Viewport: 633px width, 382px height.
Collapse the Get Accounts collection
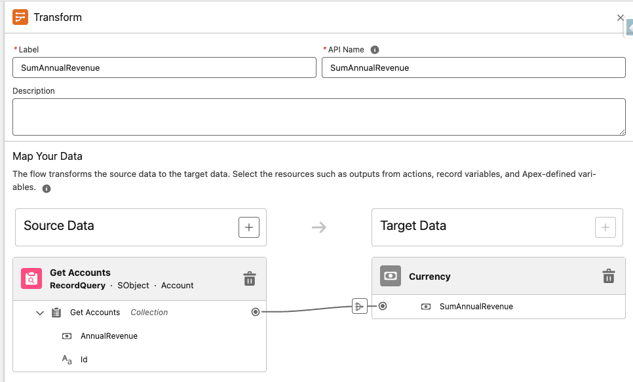(40, 313)
